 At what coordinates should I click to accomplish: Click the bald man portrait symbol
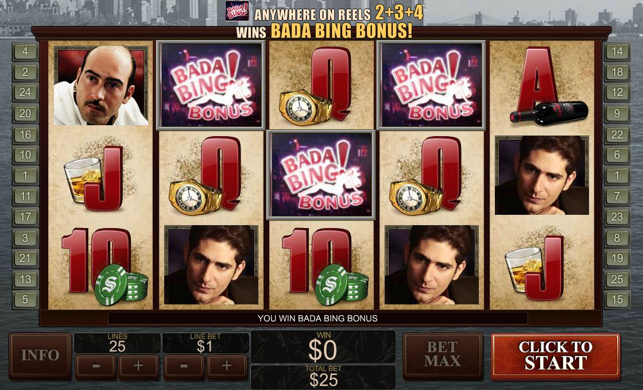tap(101, 86)
